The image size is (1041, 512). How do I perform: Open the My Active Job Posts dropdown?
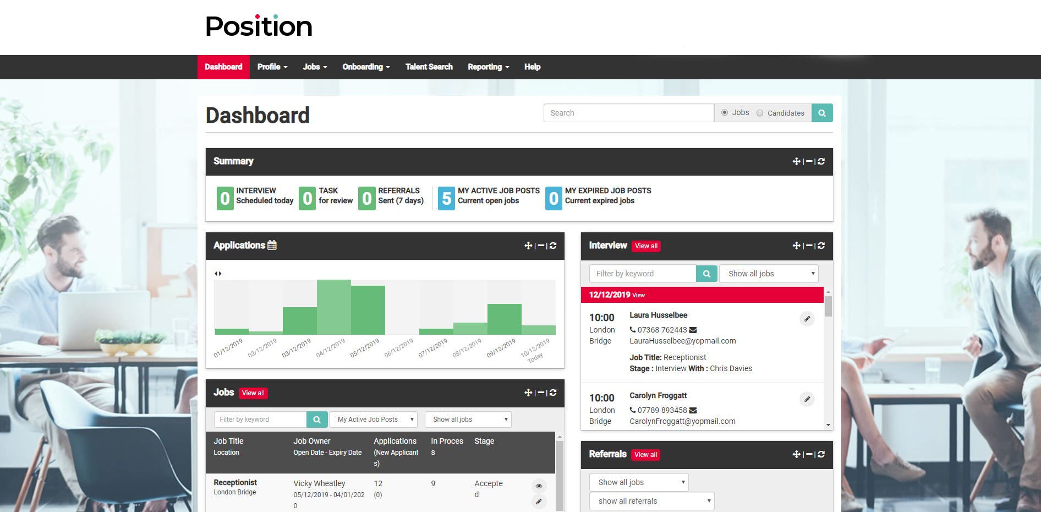click(373, 419)
